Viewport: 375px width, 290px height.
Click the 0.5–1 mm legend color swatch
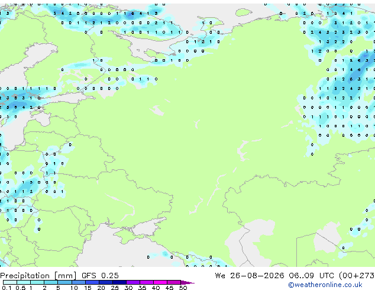(x=24, y=282)
